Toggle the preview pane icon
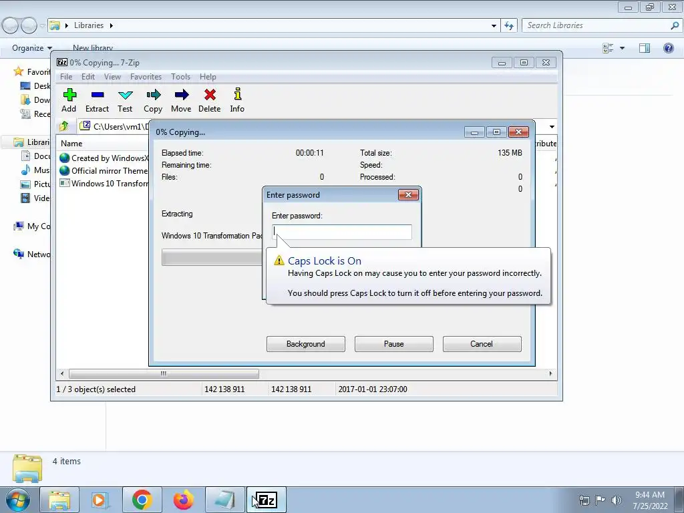 point(645,48)
